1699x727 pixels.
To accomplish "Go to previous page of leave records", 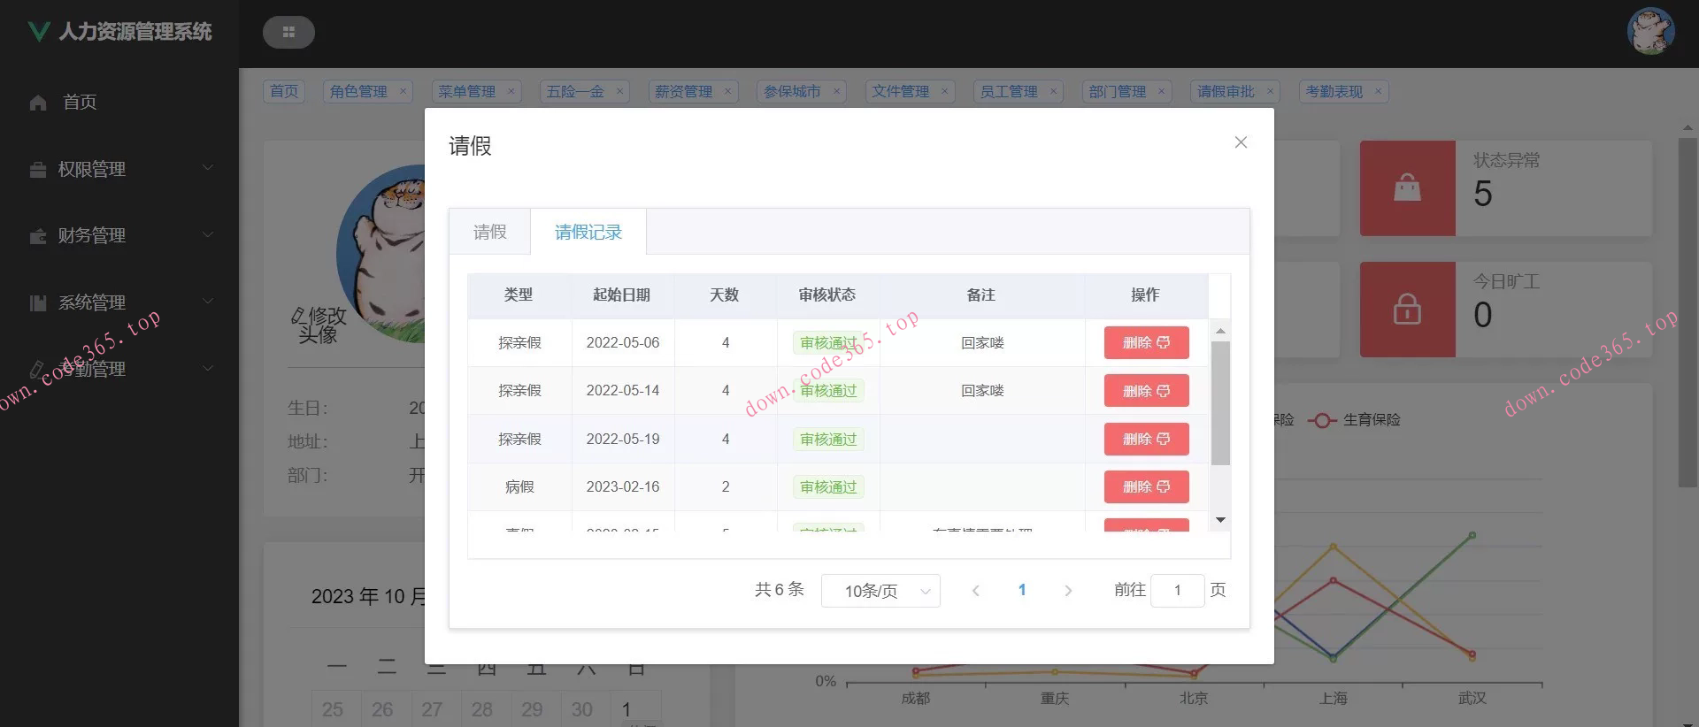I will point(975,591).
